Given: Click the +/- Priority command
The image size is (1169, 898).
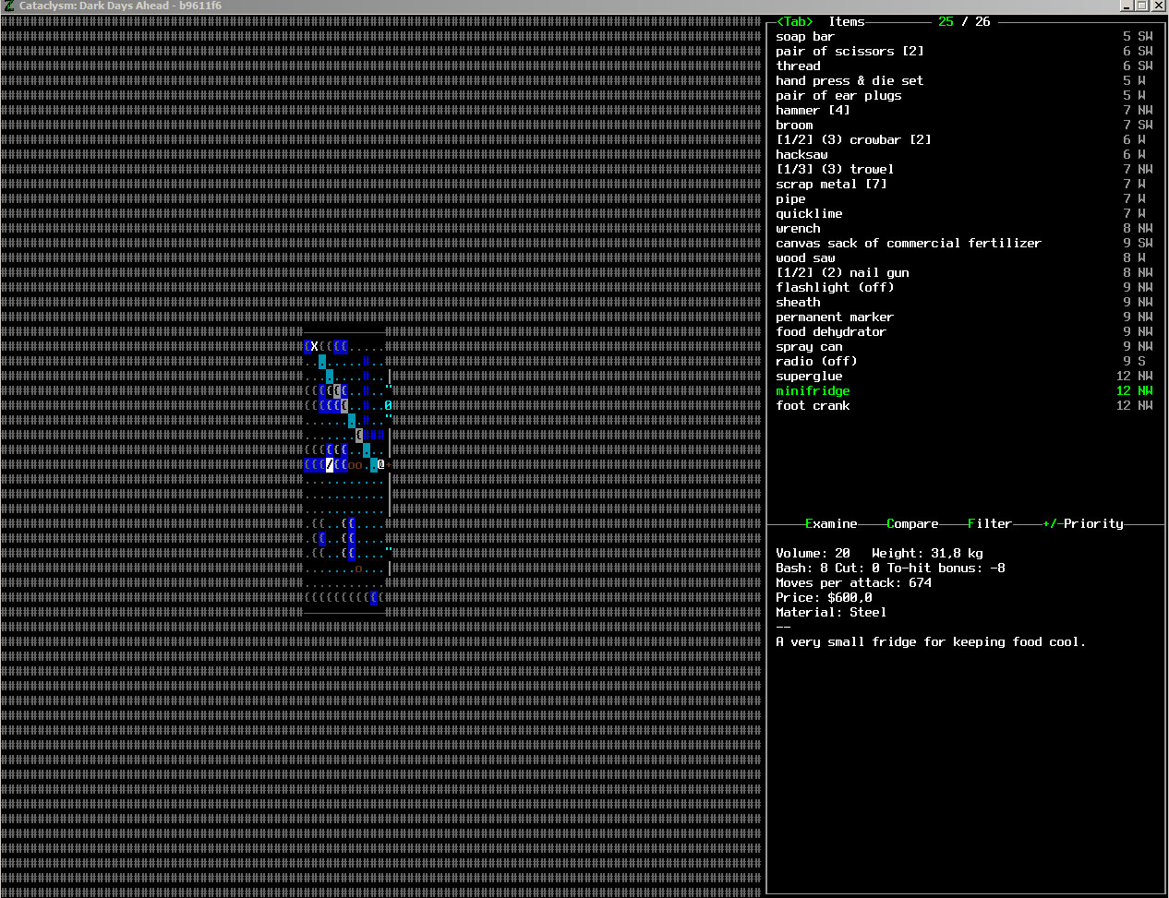Looking at the screenshot, I should pos(1083,524).
